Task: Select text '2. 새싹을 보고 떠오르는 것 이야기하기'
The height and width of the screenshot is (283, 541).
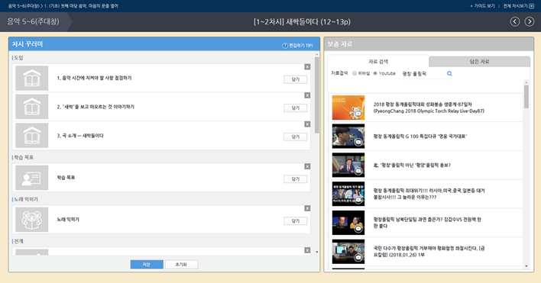Action: [96, 107]
